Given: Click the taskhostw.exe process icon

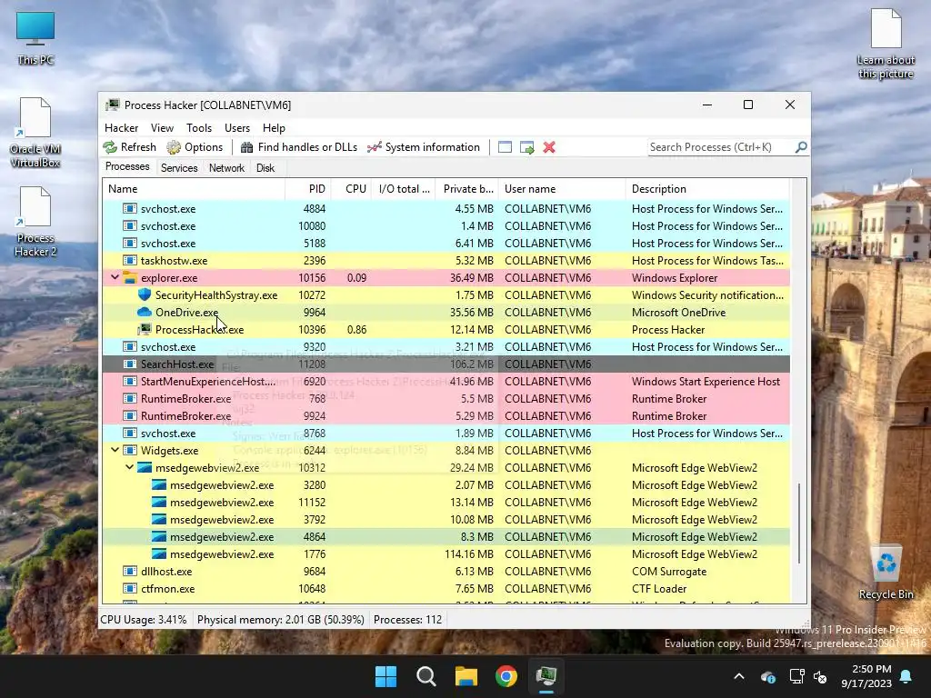Looking at the screenshot, I should point(130,260).
